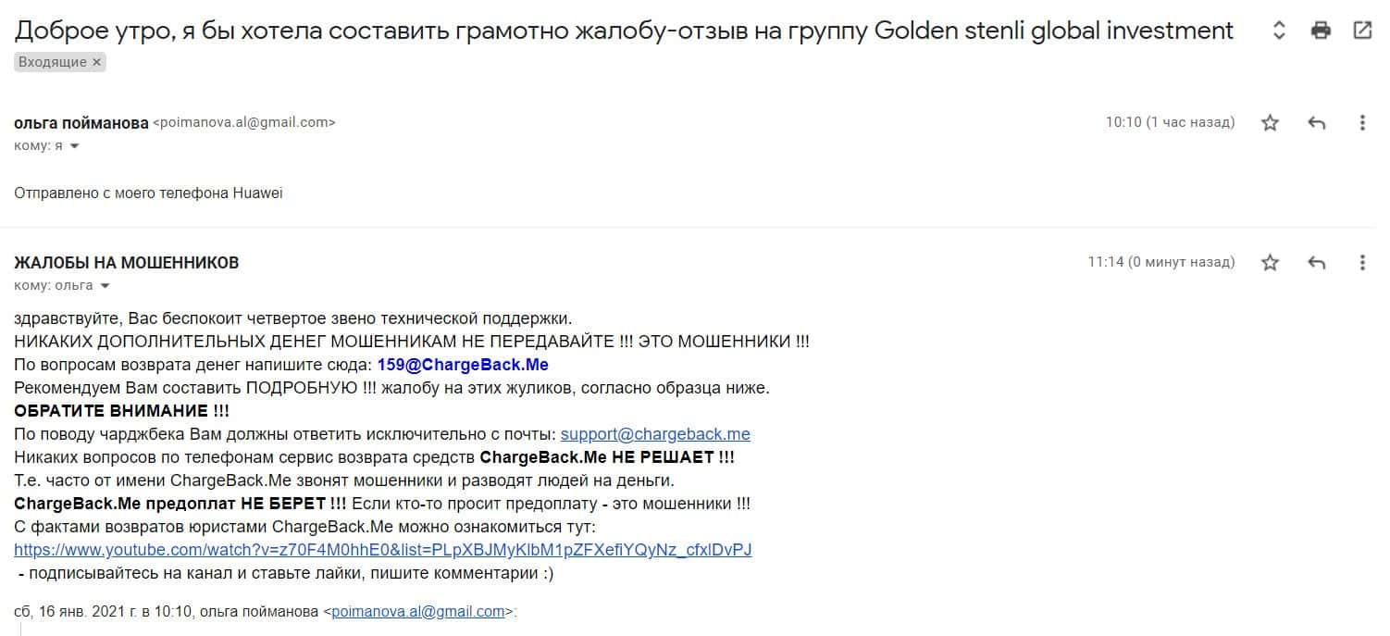Screen dimensions: 1390x636
Task: Click the 159@ChargeBack.Me address
Action: pyautogui.click(x=463, y=365)
